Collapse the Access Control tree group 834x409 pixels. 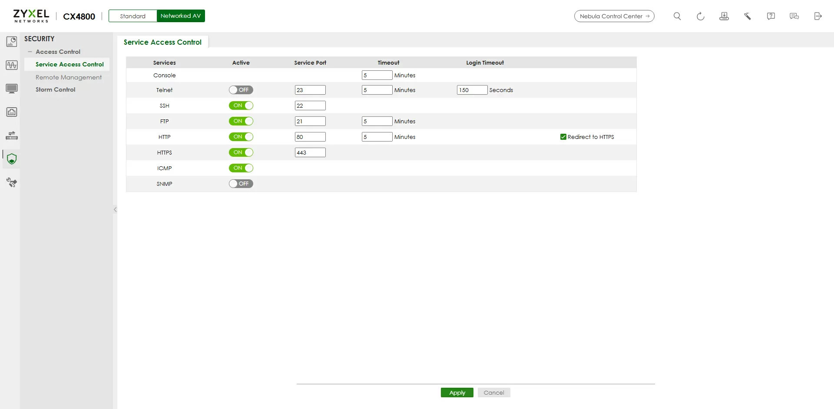tap(30, 52)
